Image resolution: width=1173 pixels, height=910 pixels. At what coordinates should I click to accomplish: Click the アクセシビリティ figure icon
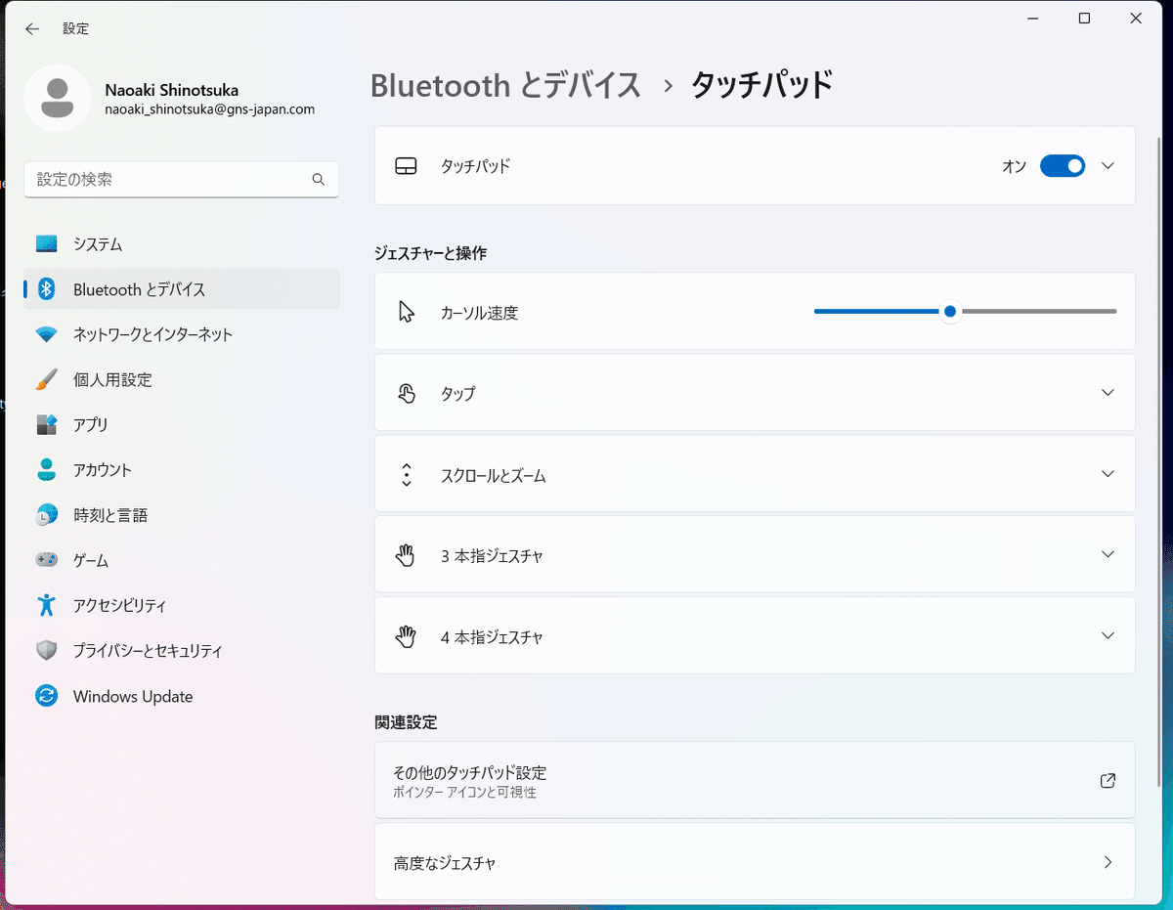[x=47, y=605]
